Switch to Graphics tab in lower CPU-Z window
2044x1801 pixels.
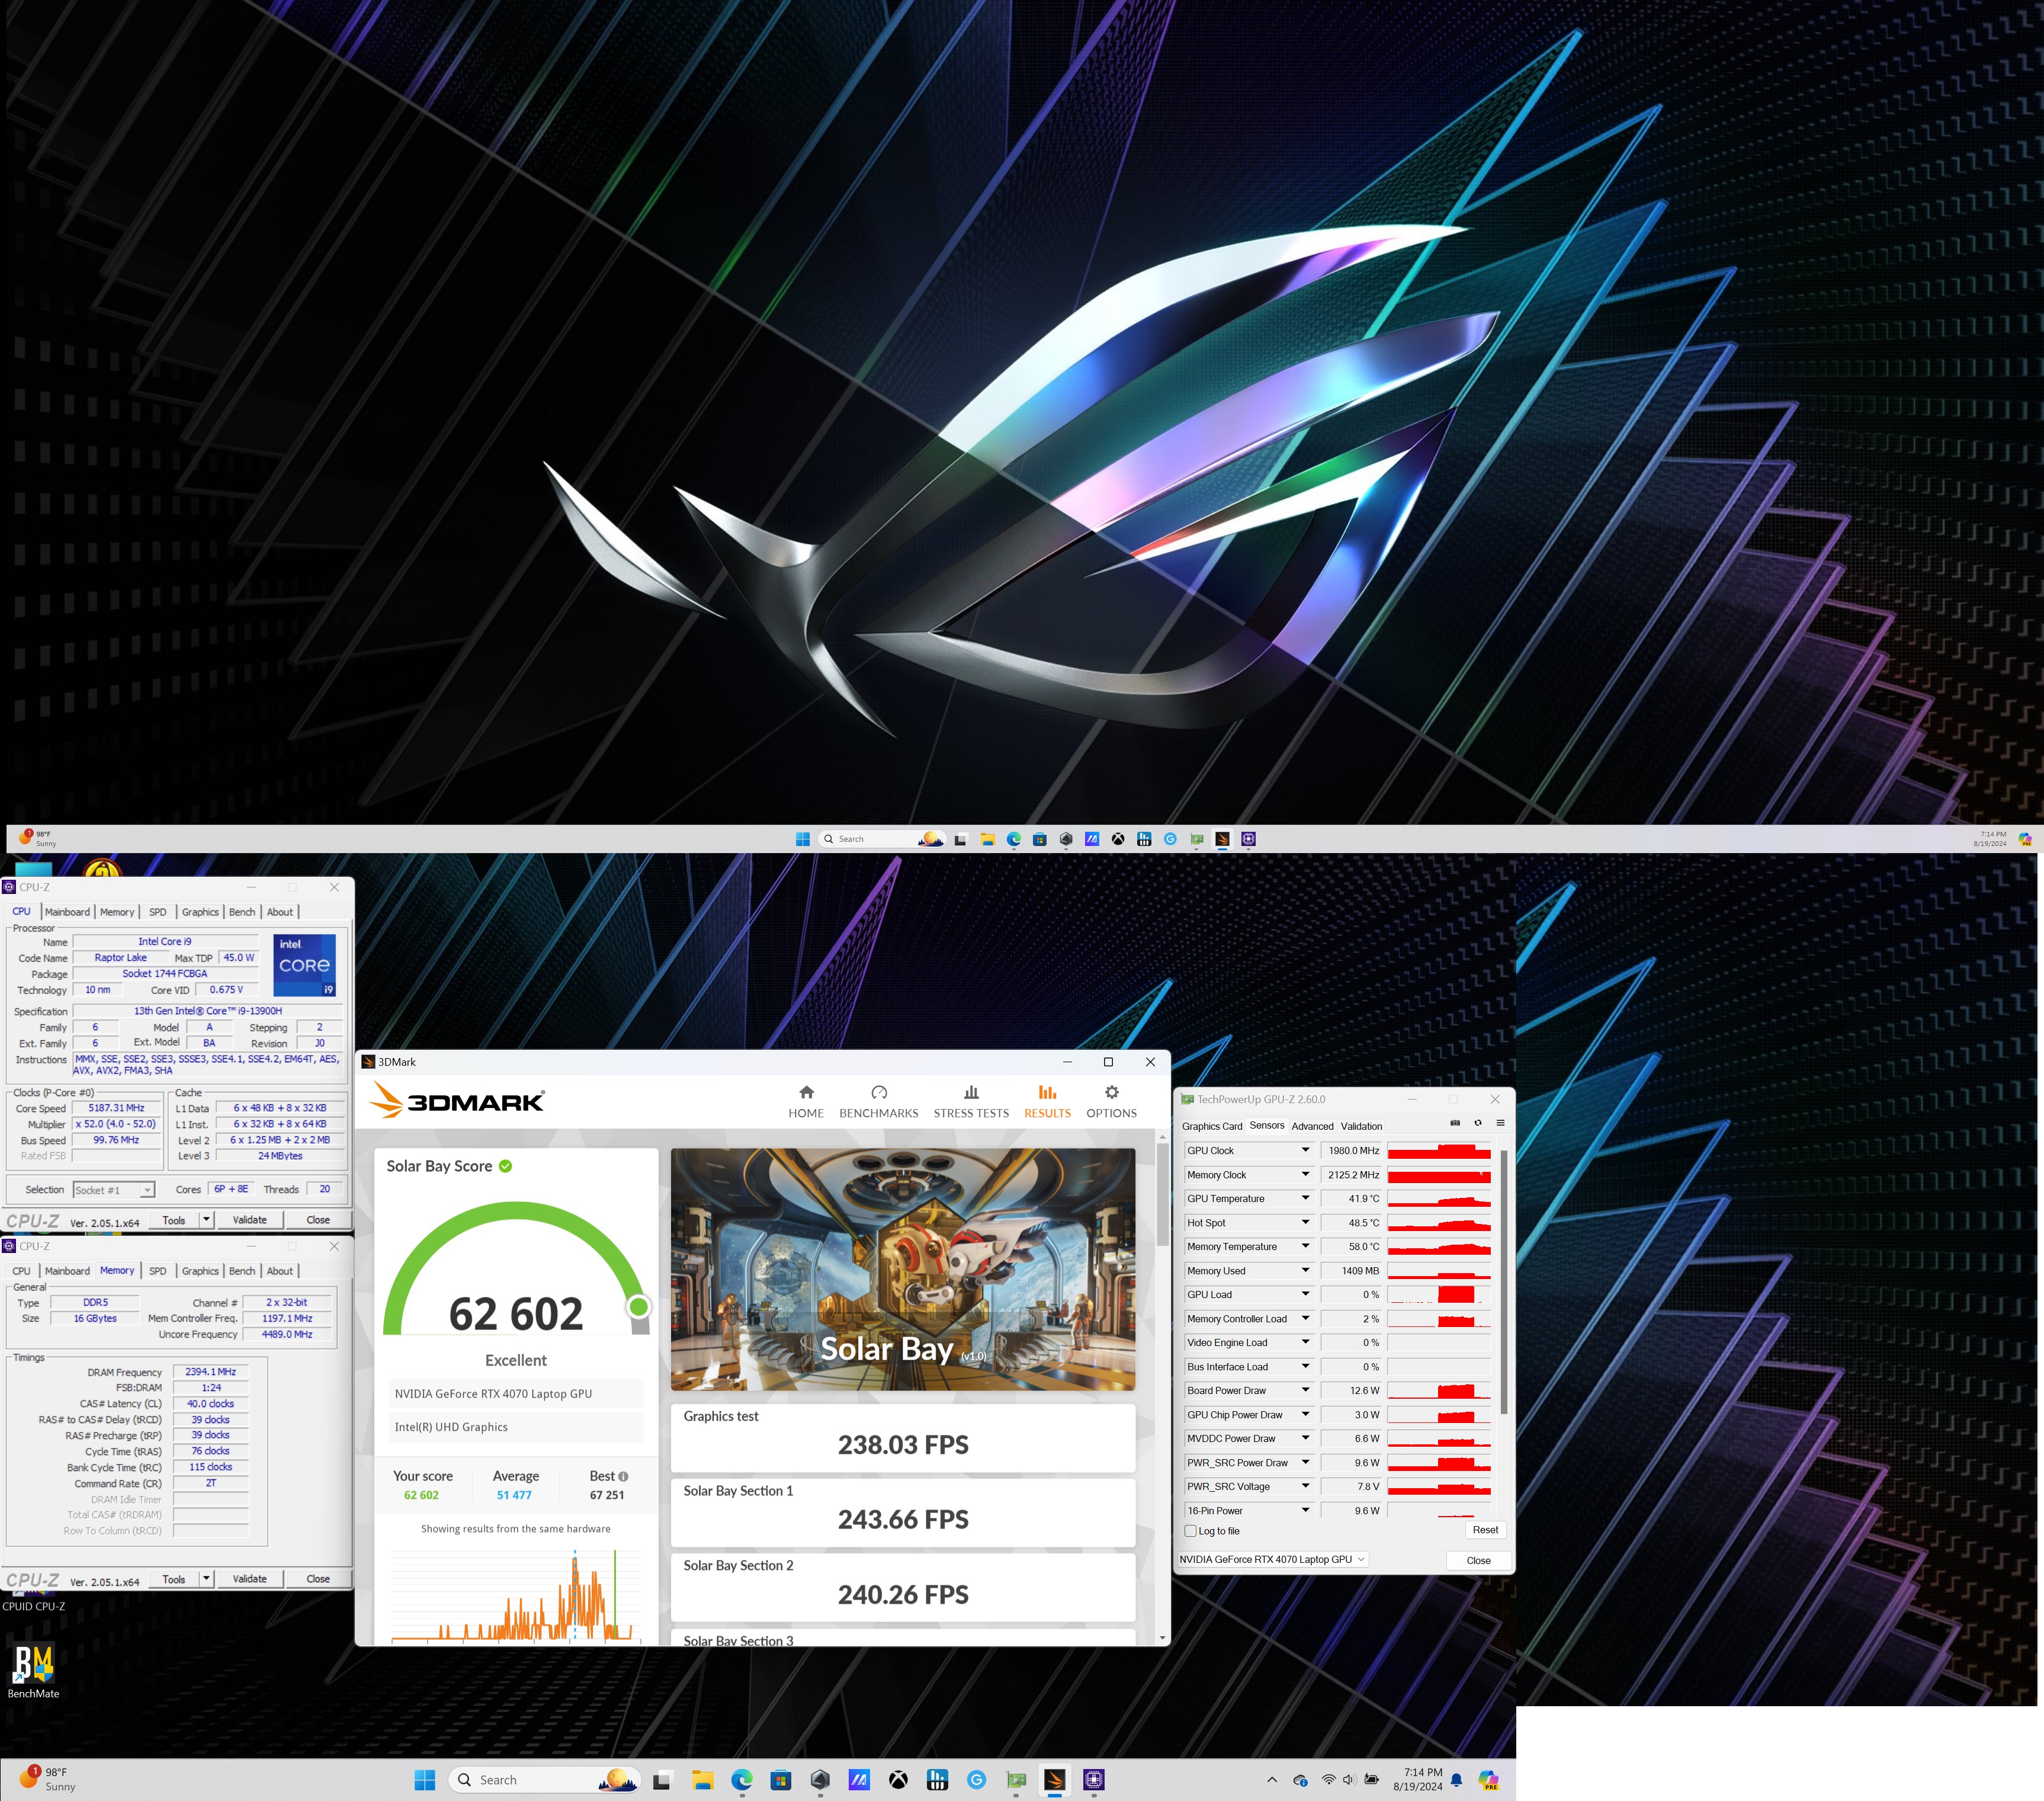pos(200,1271)
